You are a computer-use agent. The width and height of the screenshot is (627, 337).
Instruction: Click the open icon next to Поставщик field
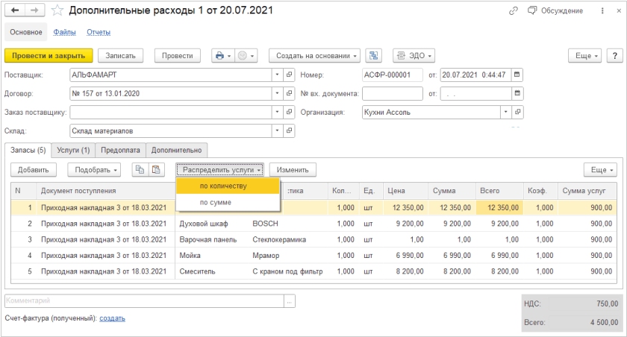pyautogui.click(x=290, y=75)
